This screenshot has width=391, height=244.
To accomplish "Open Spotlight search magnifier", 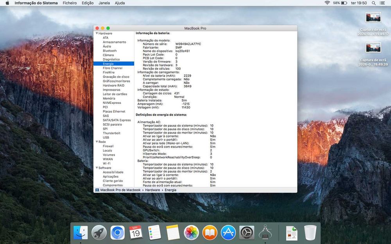I will [373, 3].
